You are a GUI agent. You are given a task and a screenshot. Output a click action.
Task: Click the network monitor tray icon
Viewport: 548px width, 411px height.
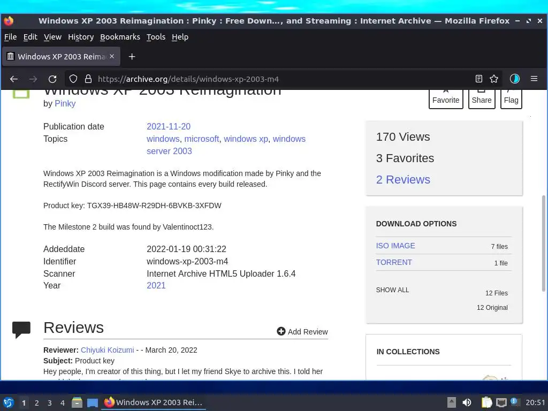click(x=501, y=403)
